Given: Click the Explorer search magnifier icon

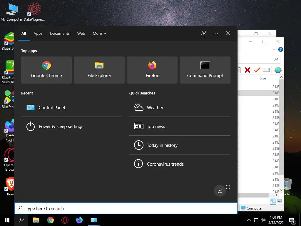Looking at the screenshot, I should point(276,59).
